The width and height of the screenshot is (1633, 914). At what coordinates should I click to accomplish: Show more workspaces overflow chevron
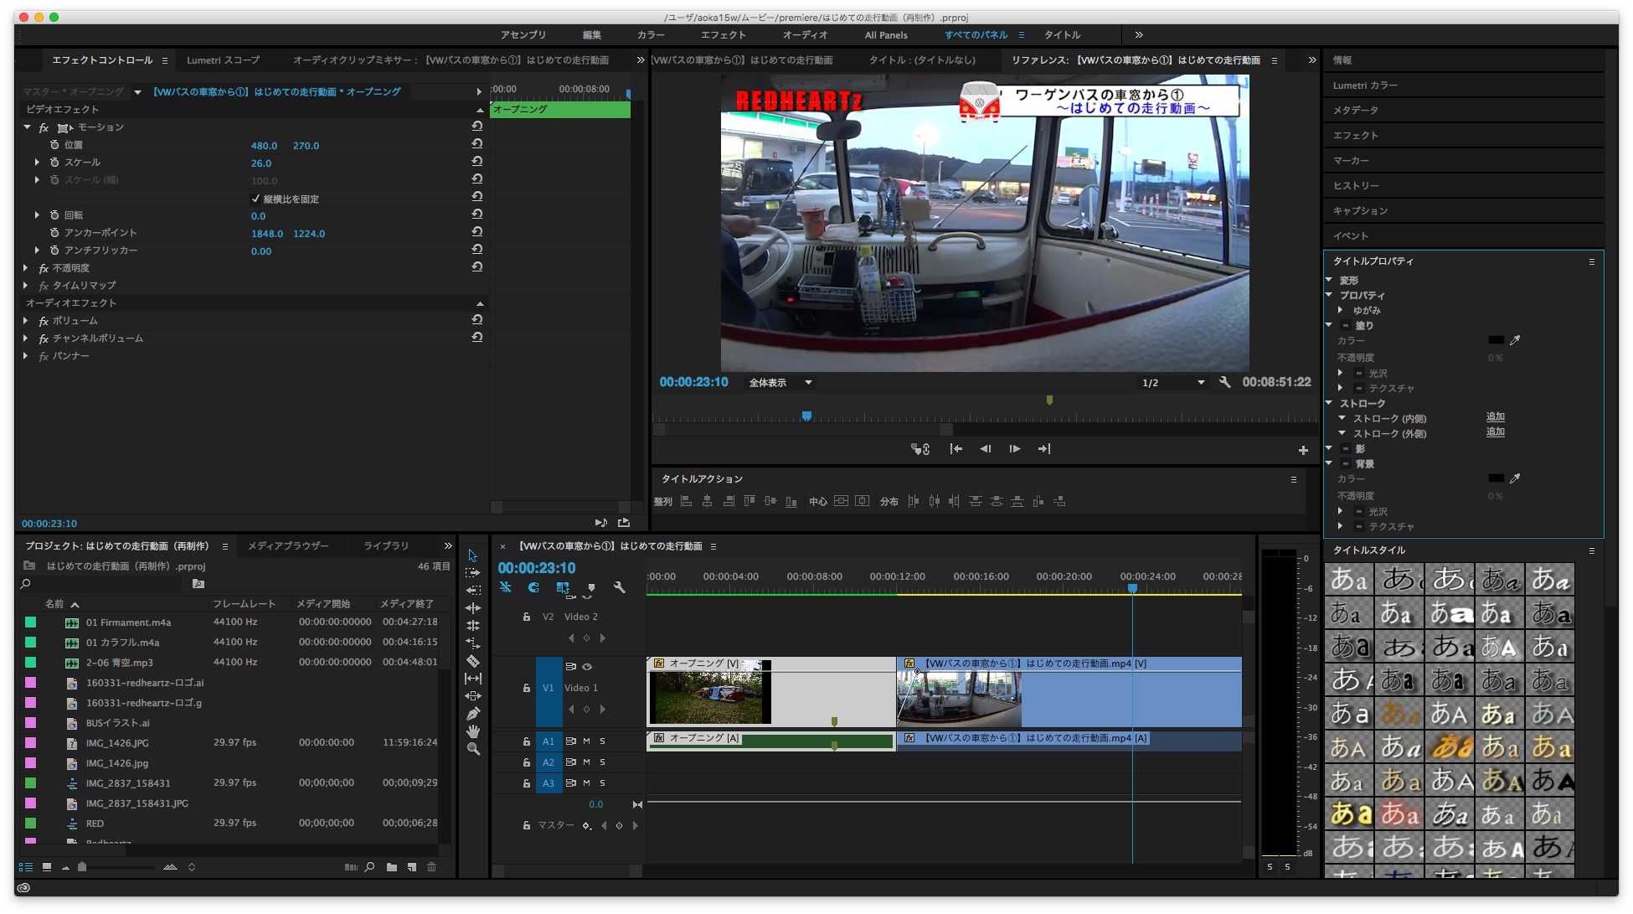tap(1139, 35)
